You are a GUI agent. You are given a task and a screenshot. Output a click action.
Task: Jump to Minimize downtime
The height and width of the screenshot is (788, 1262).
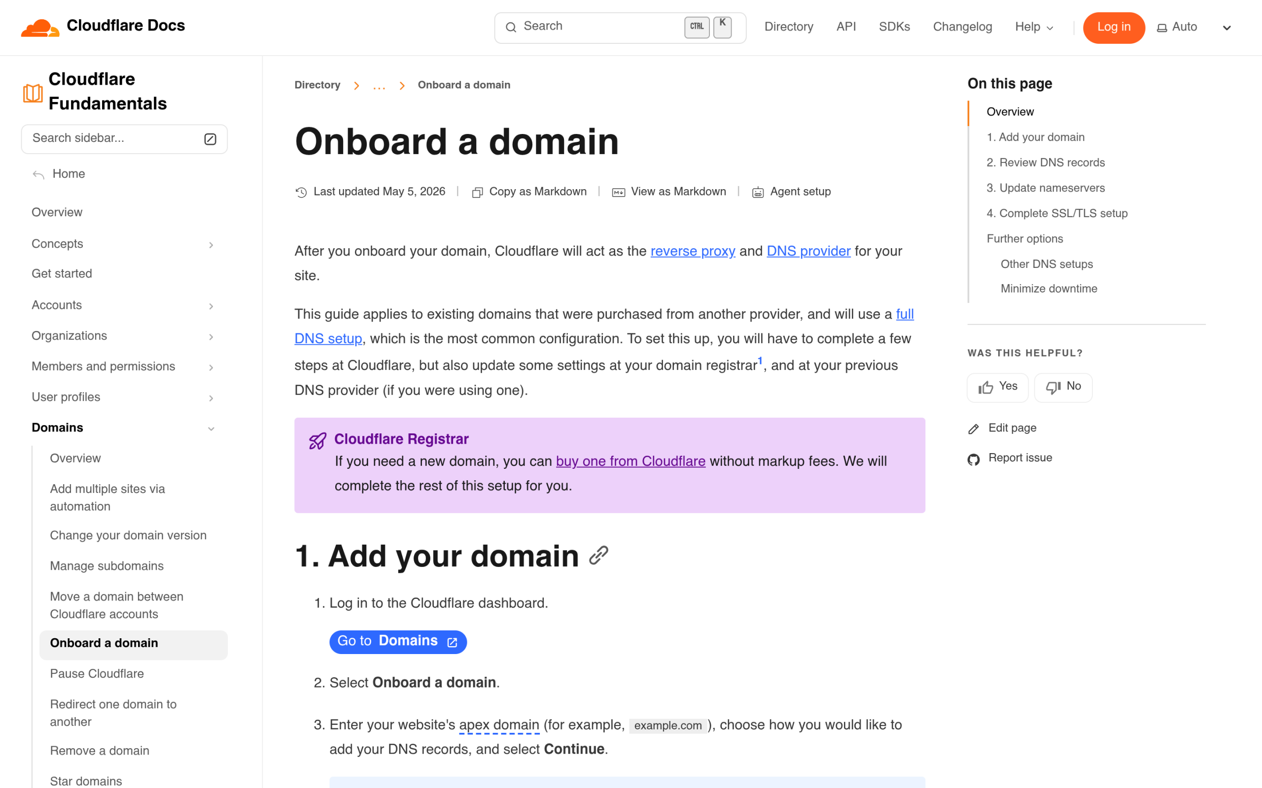pos(1049,289)
